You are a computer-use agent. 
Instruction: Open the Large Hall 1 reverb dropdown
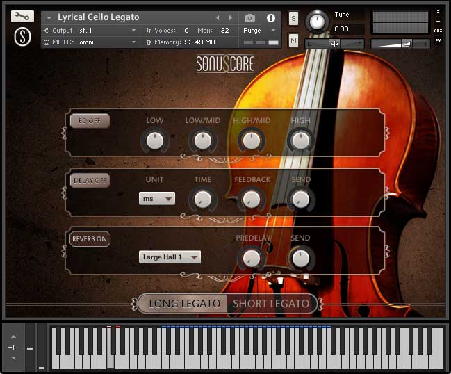170,257
